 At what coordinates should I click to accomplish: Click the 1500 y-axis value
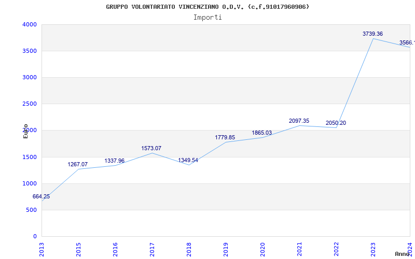point(30,157)
